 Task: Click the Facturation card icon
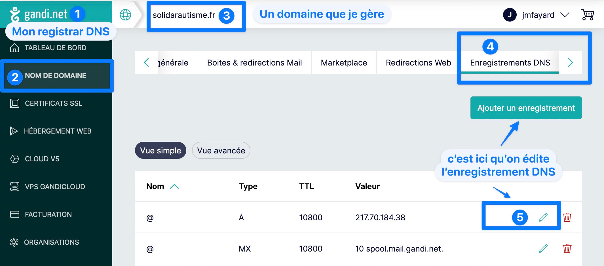pos(14,214)
